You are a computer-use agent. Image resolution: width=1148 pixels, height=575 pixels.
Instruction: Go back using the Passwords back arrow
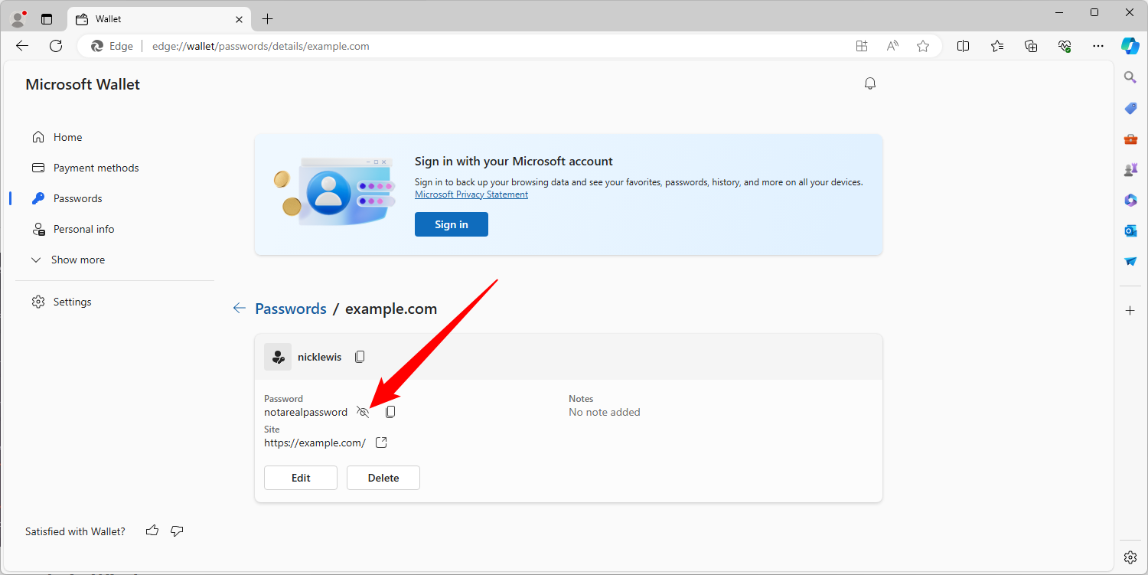[240, 309]
